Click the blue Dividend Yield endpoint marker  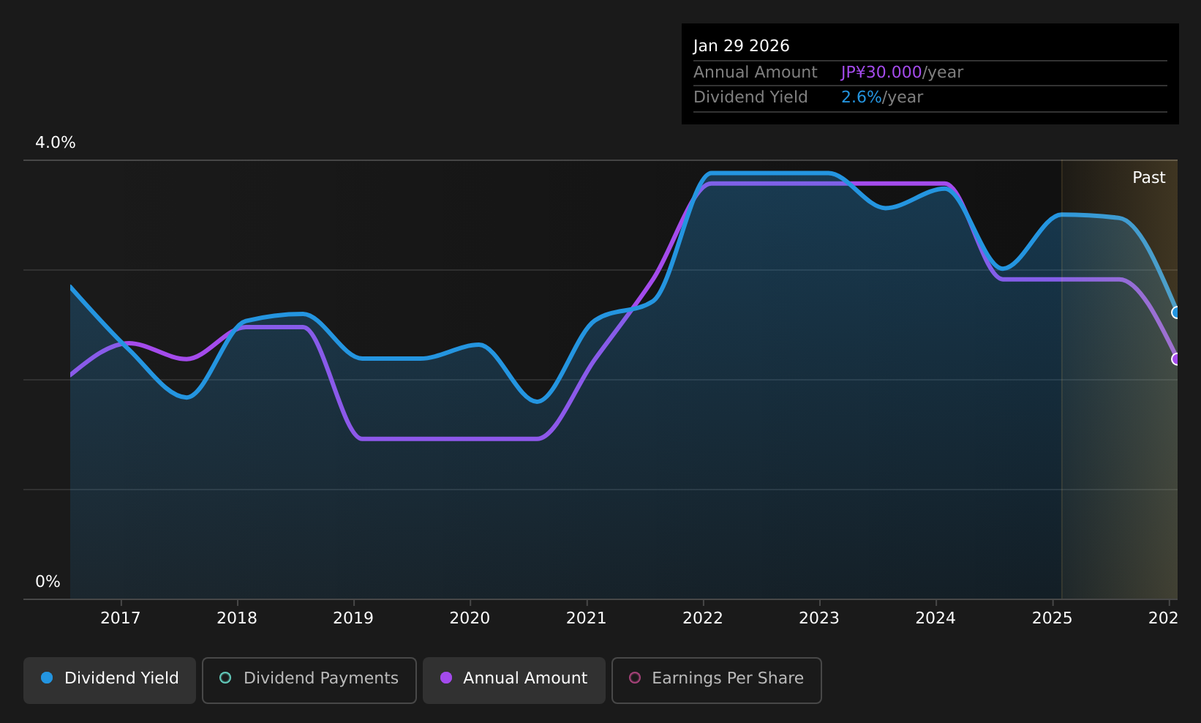pos(1176,312)
